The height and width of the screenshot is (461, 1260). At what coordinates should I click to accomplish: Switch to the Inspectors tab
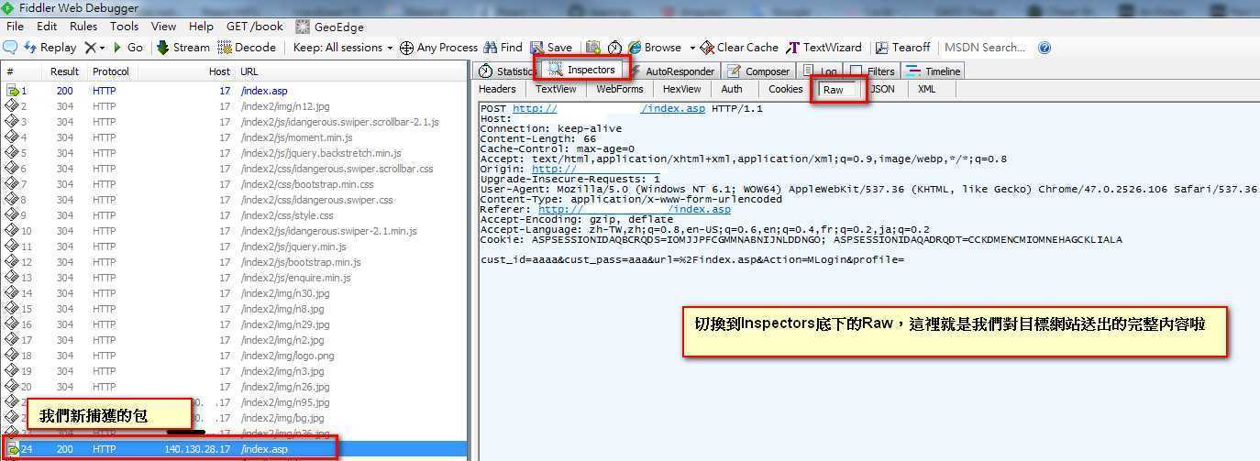[x=581, y=70]
